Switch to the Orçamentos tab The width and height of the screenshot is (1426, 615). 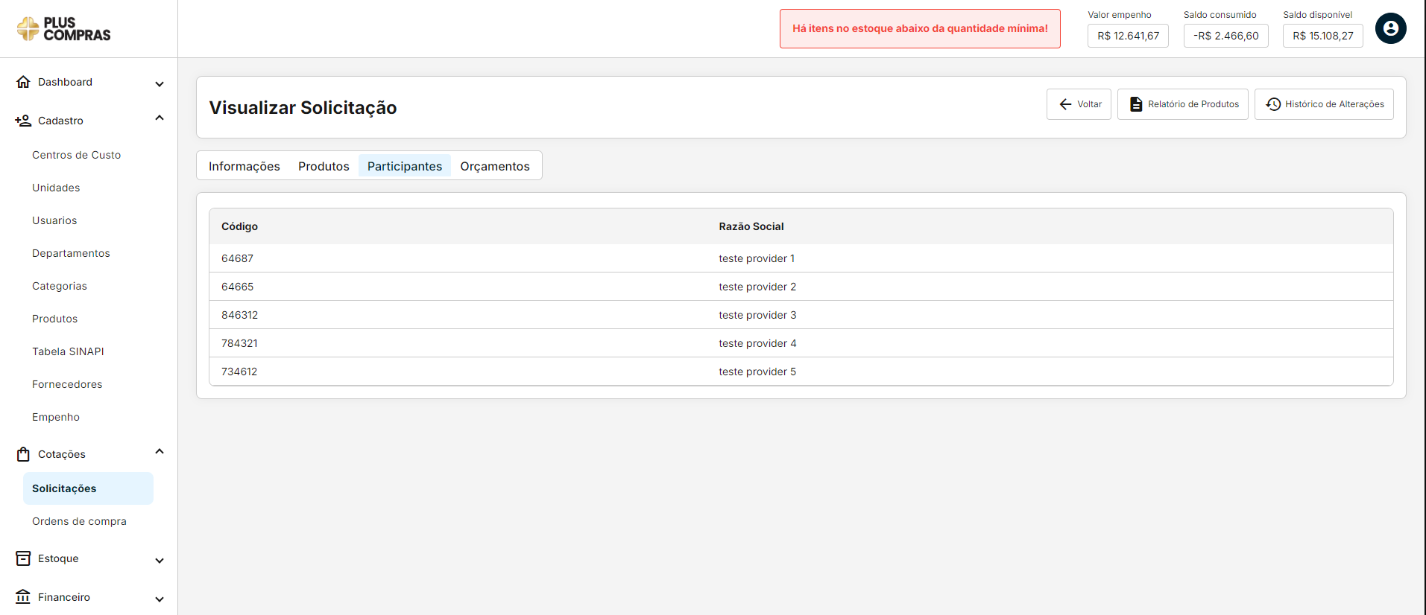(x=494, y=166)
